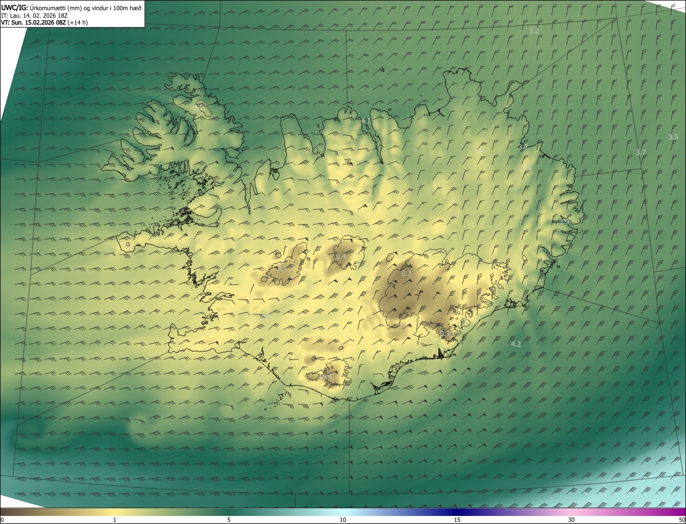Click the '50' tick label on the colour bar
686x524 pixels.
tap(682, 520)
